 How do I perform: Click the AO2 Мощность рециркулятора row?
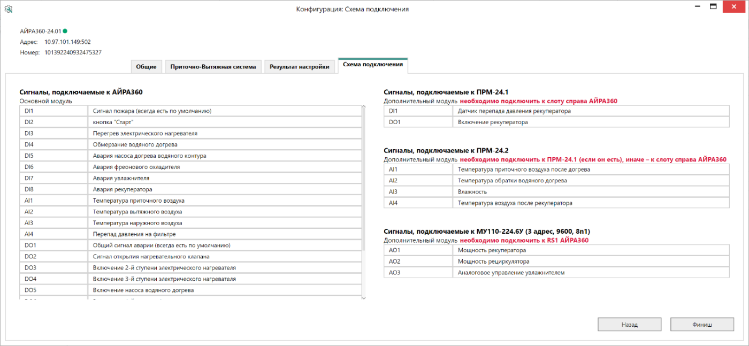tap(556, 262)
